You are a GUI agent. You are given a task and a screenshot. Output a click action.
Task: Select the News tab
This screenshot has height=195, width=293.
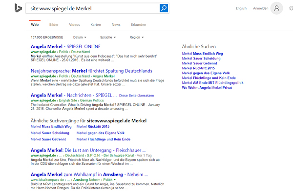[116, 24]
